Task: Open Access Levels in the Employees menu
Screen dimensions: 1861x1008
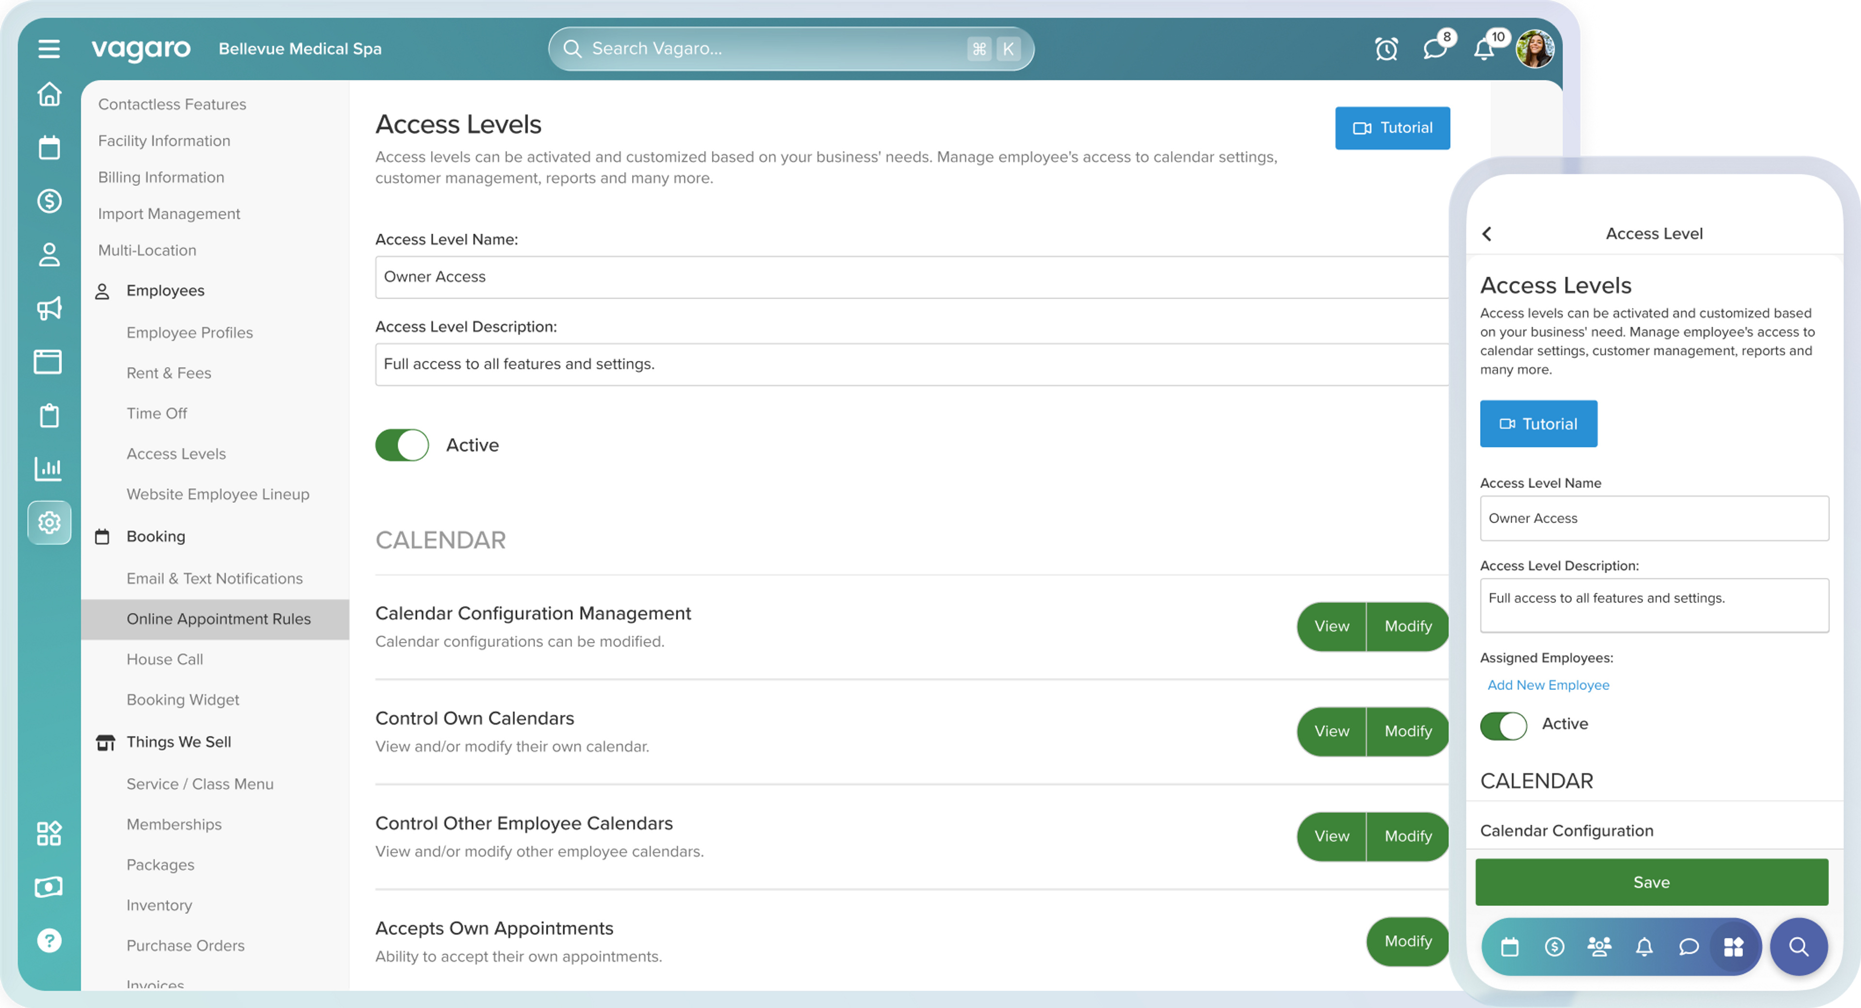Action: (176, 454)
